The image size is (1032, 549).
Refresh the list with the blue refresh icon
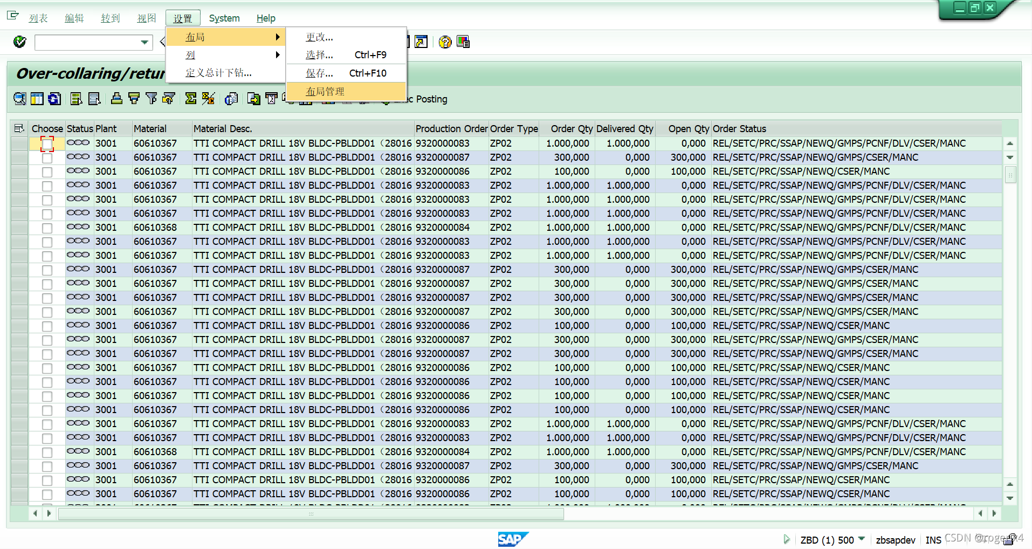click(54, 98)
